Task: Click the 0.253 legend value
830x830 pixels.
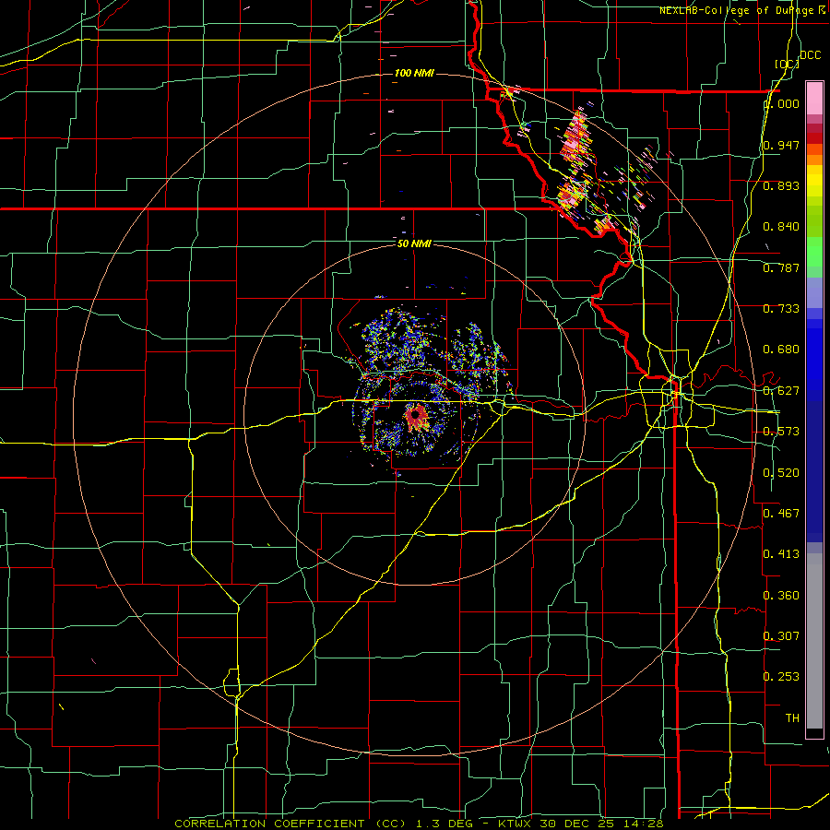Action: click(x=781, y=677)
